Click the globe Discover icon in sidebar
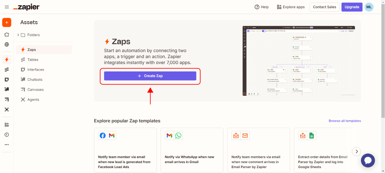 pos(7,44)
